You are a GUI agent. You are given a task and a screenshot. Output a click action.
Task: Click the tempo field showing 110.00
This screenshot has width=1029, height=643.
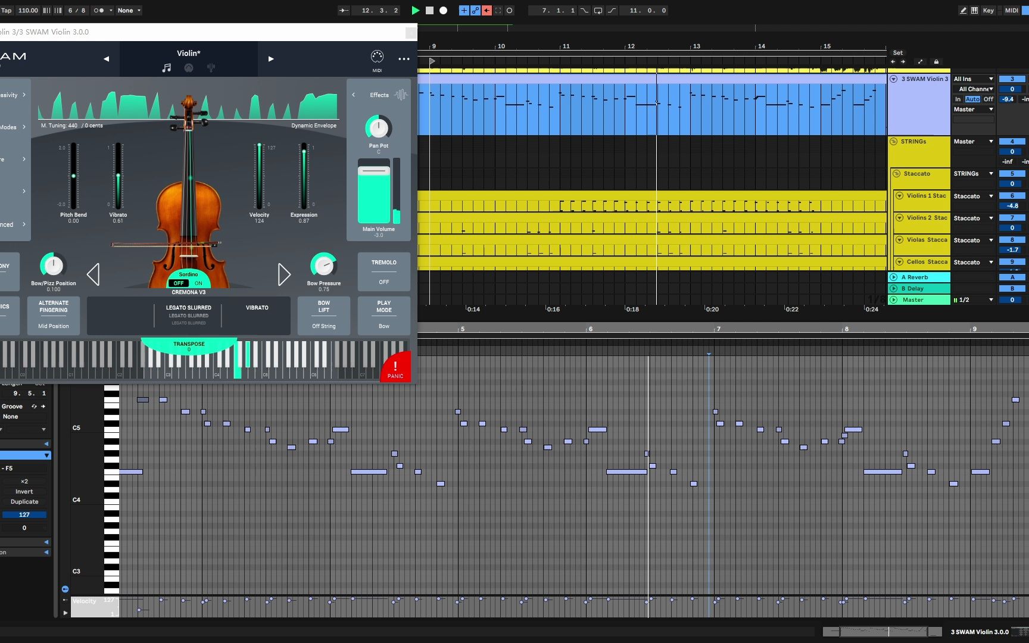(x=28, y=10)
